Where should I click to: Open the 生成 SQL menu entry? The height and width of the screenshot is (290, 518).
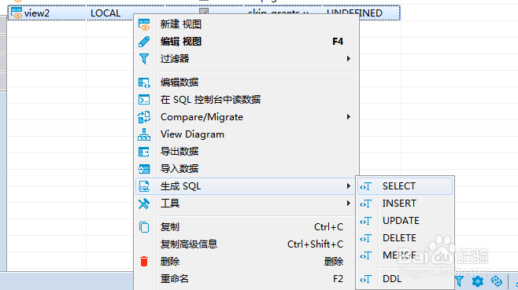[x=246, y=186]
